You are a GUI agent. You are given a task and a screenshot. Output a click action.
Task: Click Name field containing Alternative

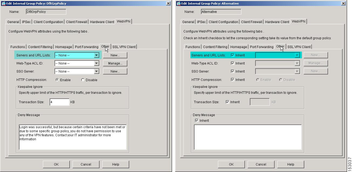pyautogui.click(x=221, y=12)
